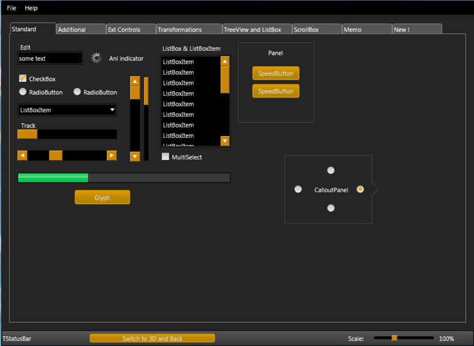
Task: Select the Standard tab
Action: coord(33,29)
